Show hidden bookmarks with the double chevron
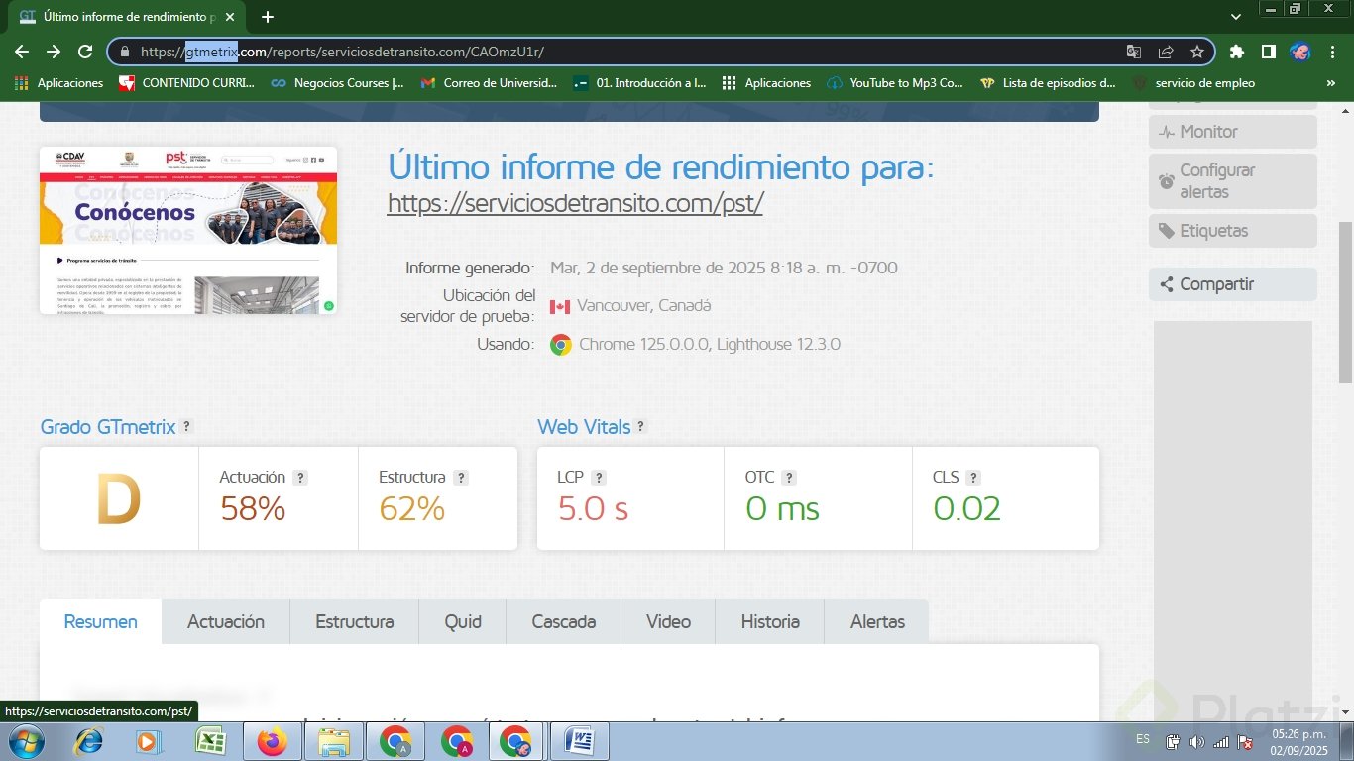The image size is (1354, 761). [1331, 83]
